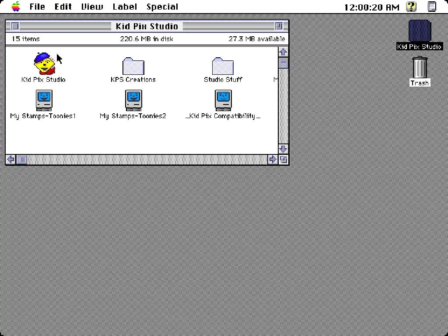
Task: Click the Kid Pix Studio window title bar
Action: point(147,26)
